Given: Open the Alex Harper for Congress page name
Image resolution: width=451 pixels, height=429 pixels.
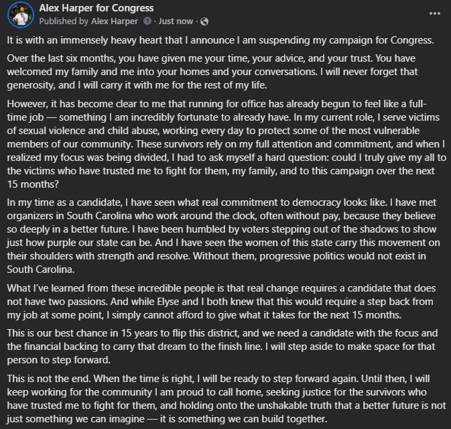Looking at the screenshot, I should tap(96, 8).
